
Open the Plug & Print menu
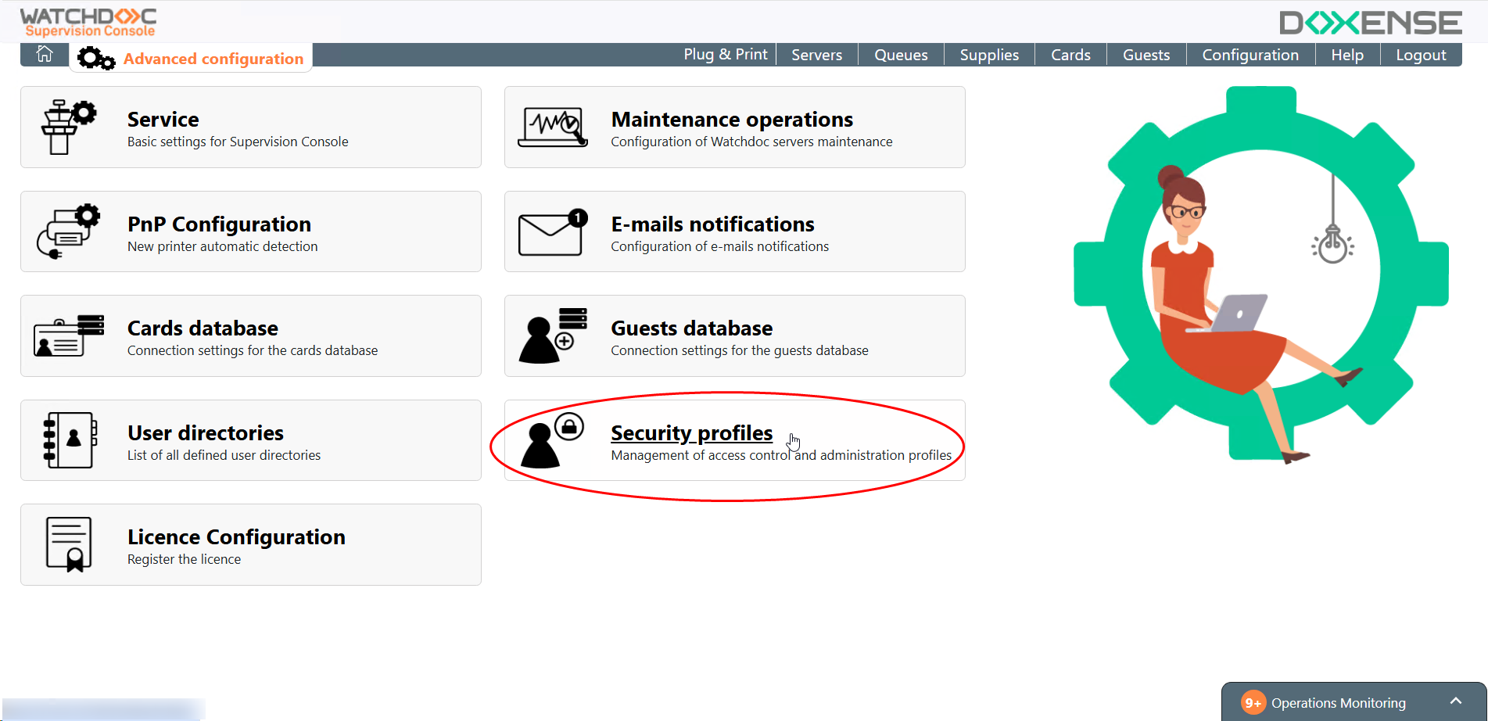(x=725, y=55)
